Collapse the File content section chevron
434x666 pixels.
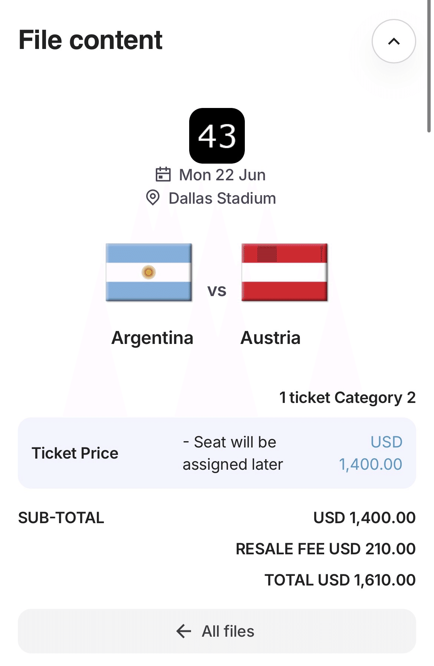(394, 41)
